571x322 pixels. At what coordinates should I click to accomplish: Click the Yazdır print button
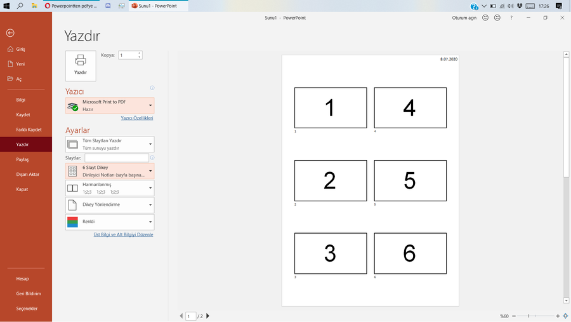point(81,65)
